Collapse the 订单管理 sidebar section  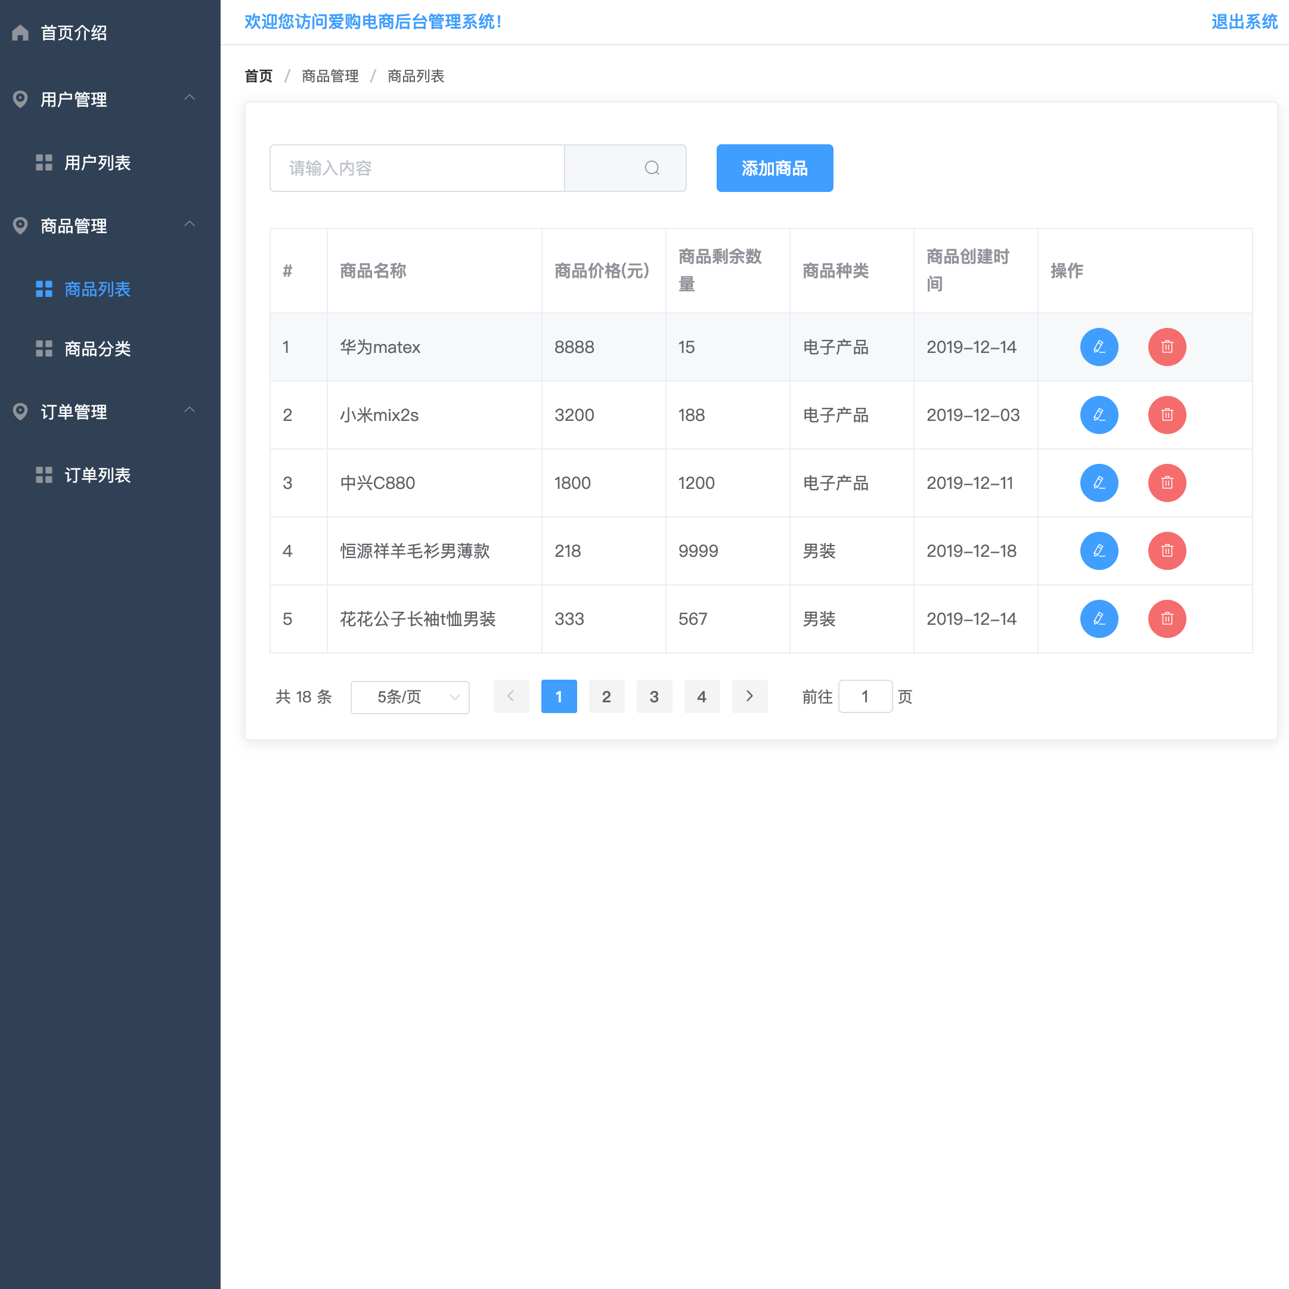pos(190,410)
